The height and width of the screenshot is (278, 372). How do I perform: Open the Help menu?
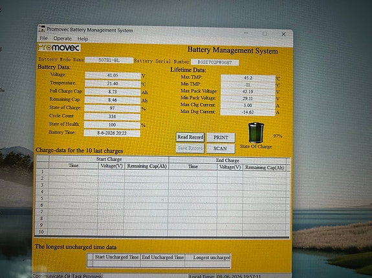click(x=83, y=39)
